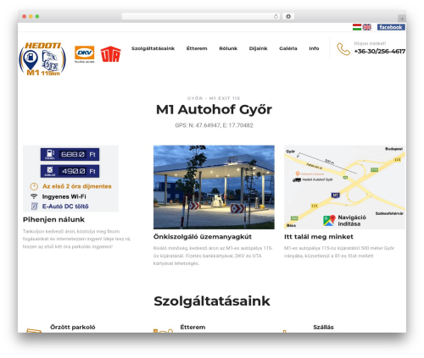The width and height of the screenshot is (424, 358).
Task: Open the 'Pihenjen nálunk' heading
Action: coord(53,219)
